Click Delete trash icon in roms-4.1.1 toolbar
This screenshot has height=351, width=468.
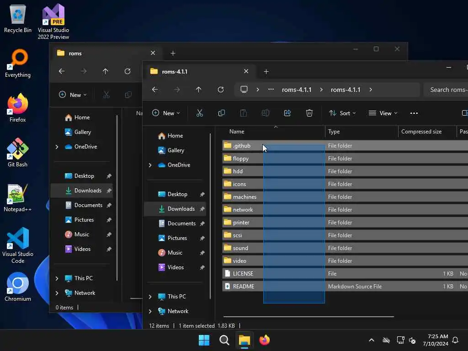(x=309, y=113)
